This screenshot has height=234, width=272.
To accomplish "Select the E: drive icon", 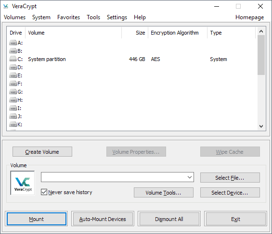I will 13,75.
